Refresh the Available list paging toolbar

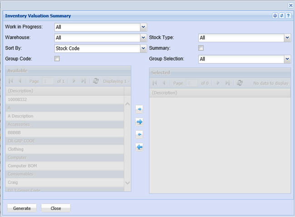96,81
